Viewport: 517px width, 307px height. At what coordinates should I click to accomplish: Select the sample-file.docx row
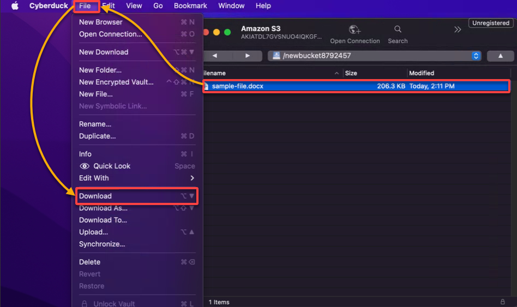click(x=357, y=86)
